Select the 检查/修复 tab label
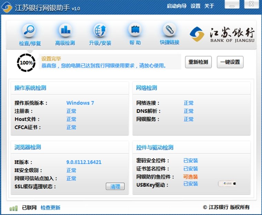The height and width of the screenshot is (215, 262). click(30, 43)
